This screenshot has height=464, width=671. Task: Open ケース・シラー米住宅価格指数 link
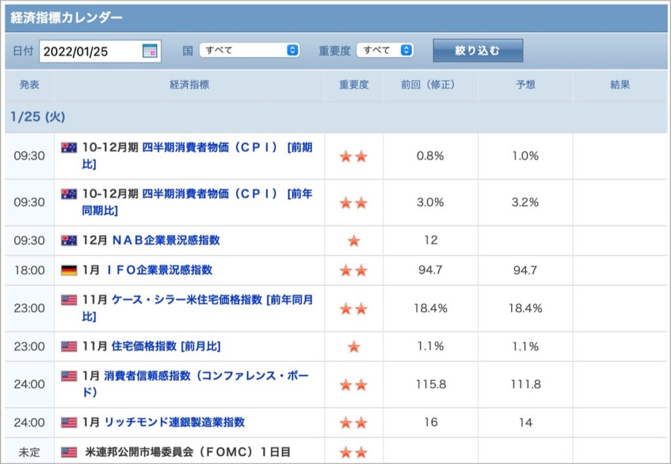point(197,308)
